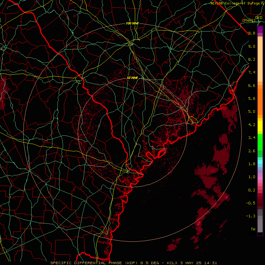Click the "[PHAS]" units label

tap(249, 20)
